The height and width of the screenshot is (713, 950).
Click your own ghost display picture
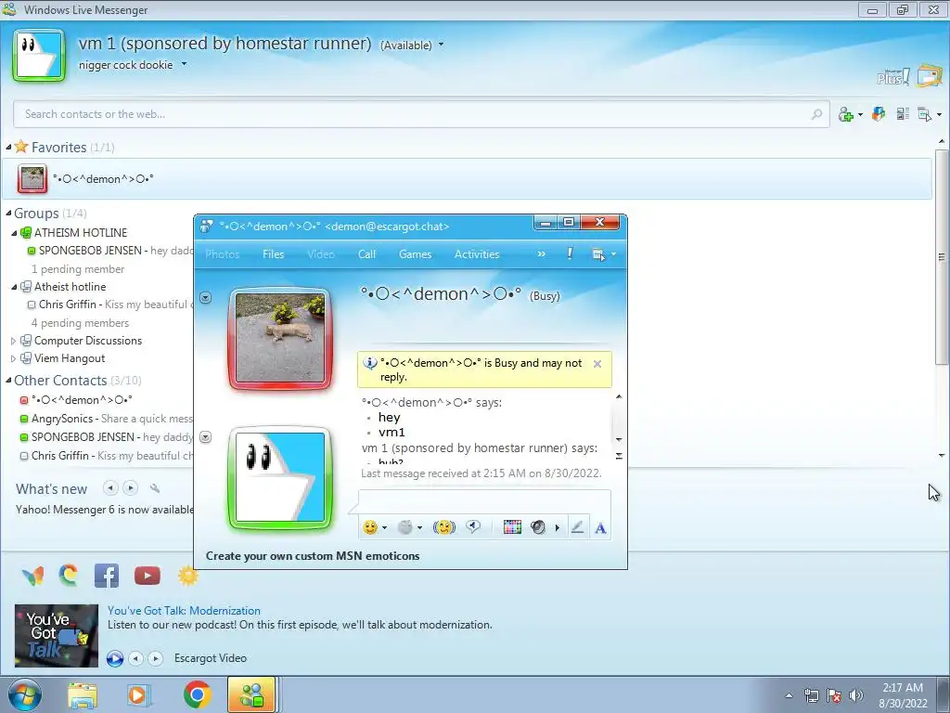pyautogui.click(x=39, y=55)
